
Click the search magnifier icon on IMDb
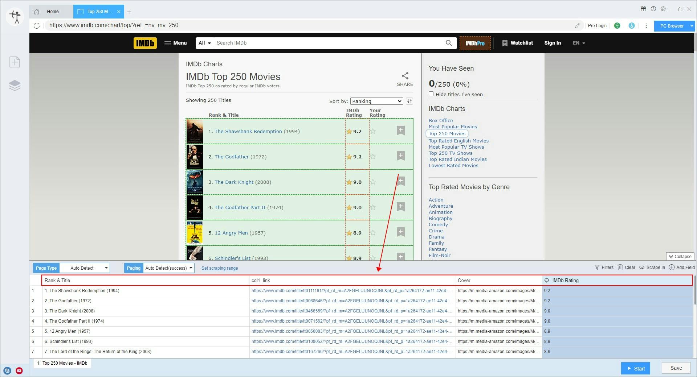tap(449, 43)
